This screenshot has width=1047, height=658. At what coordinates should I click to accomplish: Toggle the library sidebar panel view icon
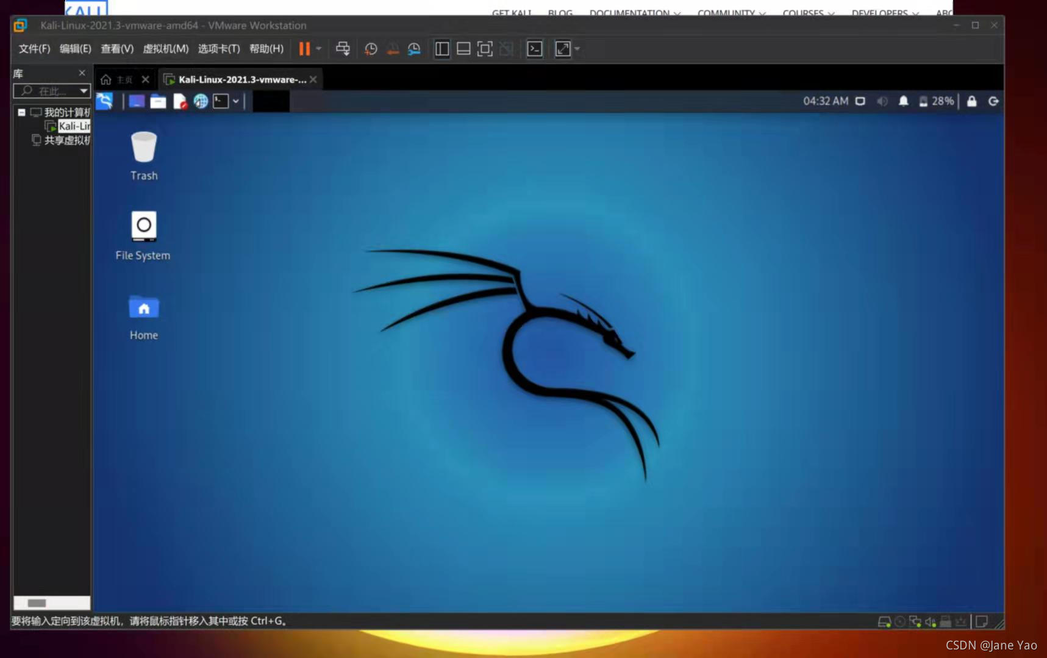tap(442, 49)
